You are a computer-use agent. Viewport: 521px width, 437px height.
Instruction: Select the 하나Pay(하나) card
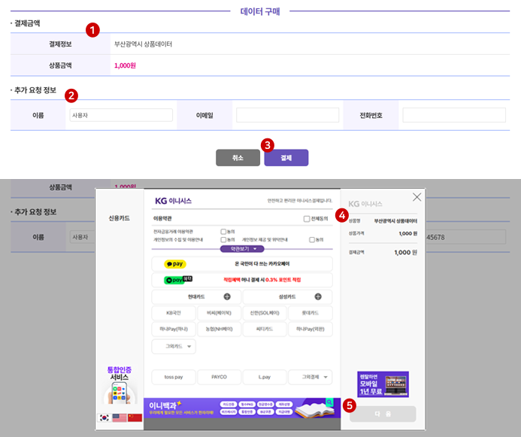click(x=174, y=329)
